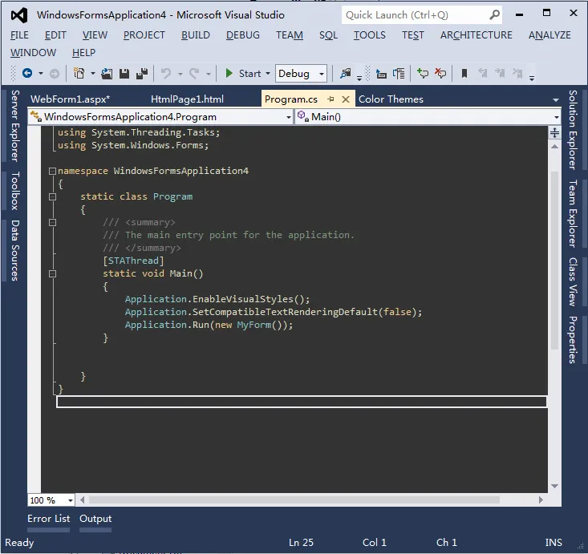Click the Open File icon
The height and width of the screenshot is (554, 588).
(x=107, y=74)
